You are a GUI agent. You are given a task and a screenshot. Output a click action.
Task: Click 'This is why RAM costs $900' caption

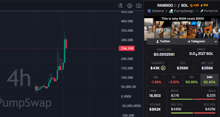tap(183, 19)
